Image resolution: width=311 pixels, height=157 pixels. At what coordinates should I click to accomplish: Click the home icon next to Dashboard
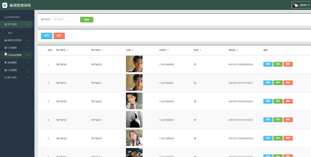point(6,17)
